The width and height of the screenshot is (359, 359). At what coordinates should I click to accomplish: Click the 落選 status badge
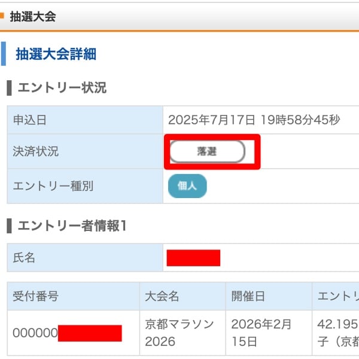coord(207,152)
